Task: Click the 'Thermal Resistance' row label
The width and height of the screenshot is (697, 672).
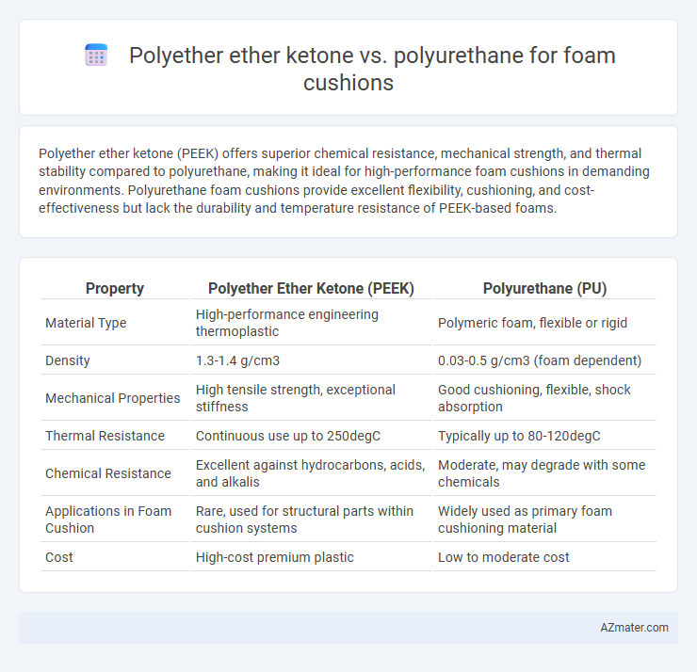Action: coord(105,436)
